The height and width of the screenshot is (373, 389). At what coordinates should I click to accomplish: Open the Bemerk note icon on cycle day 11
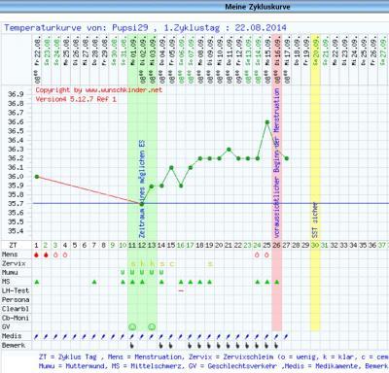[132, 346]
